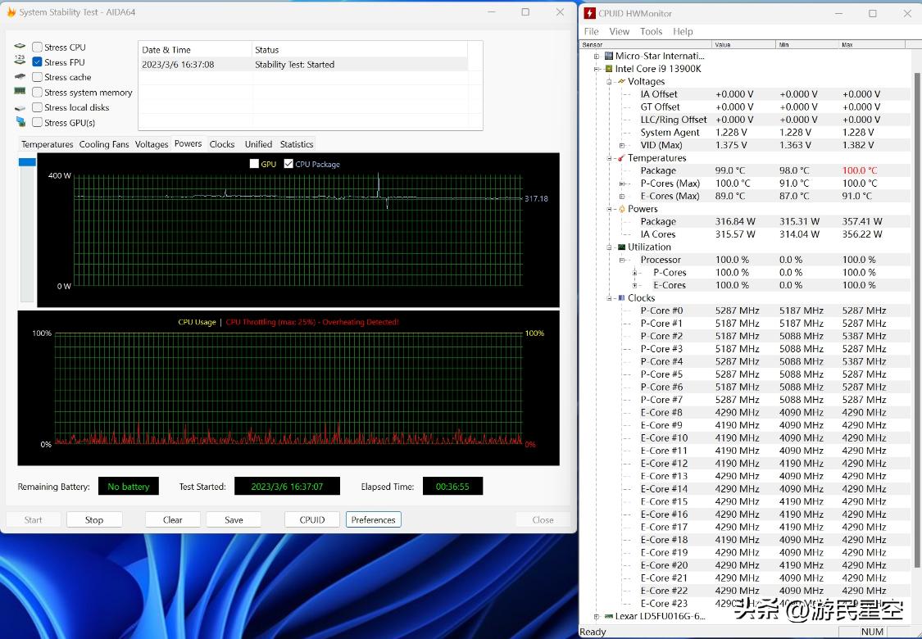Open the Tools menu in HWMonitor
922x639 pixels.
651,31
